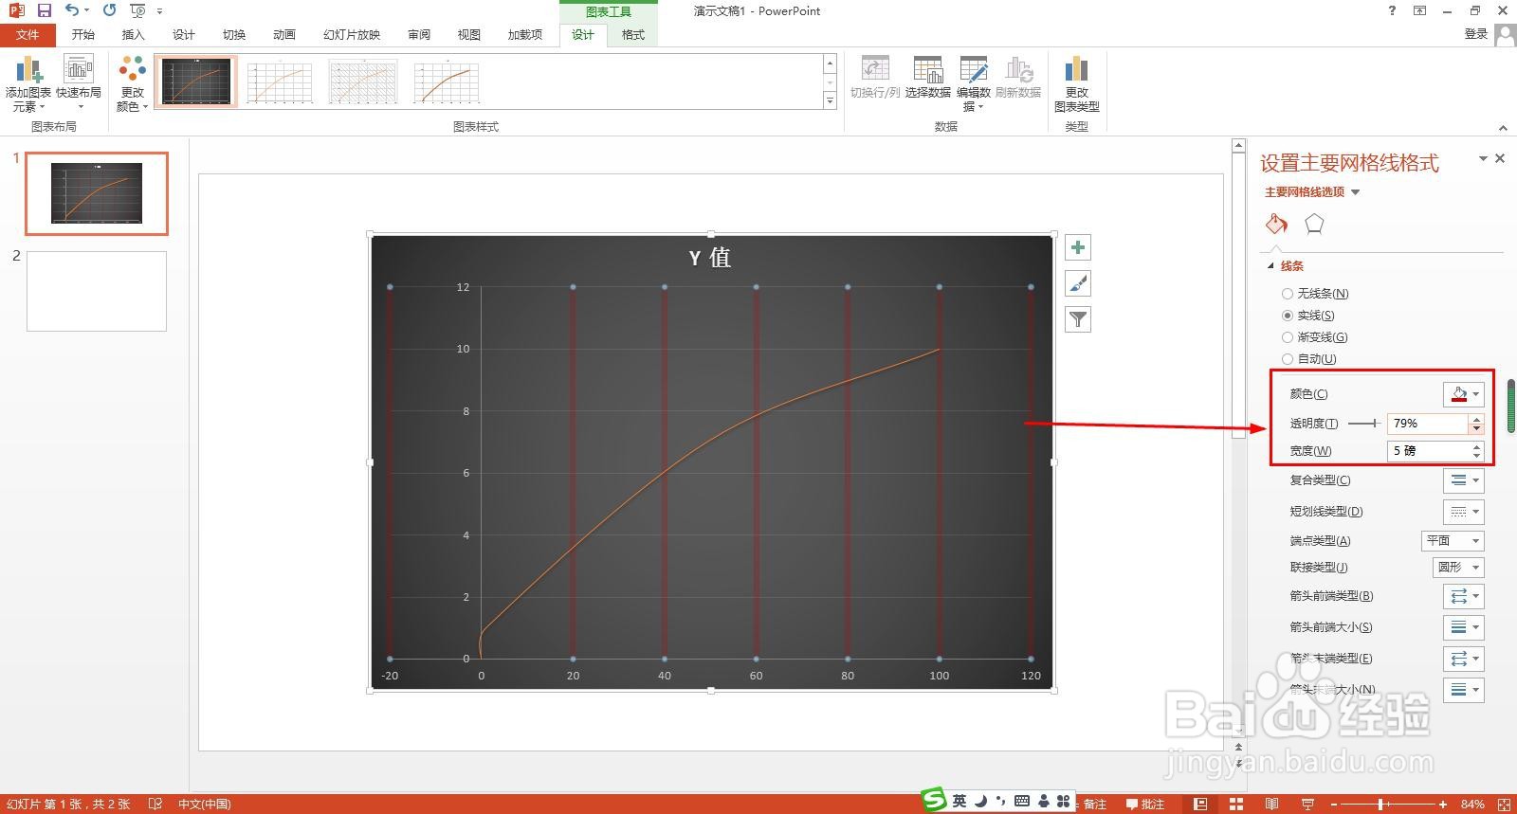Click the Save icon in quick access toolbar
Image resolution: width=1517 pixels, height=814 pixels.
pos(45,10)
